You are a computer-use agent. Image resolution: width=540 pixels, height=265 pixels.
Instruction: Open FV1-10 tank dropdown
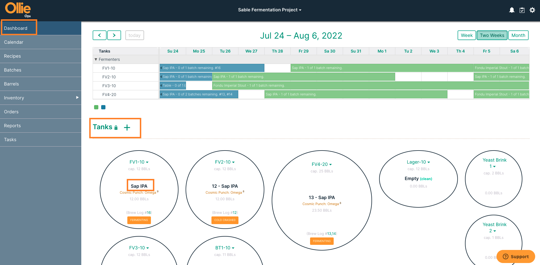(139, 162)
